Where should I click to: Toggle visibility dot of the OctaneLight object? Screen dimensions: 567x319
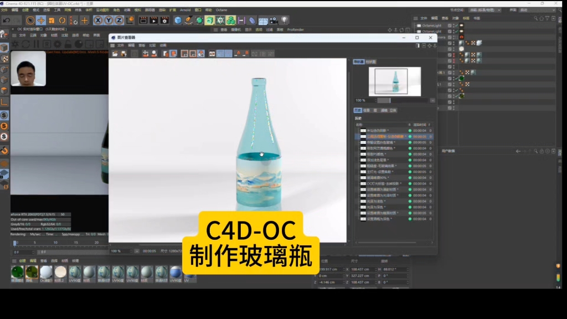pyautogui.click(x=453, y=24)
